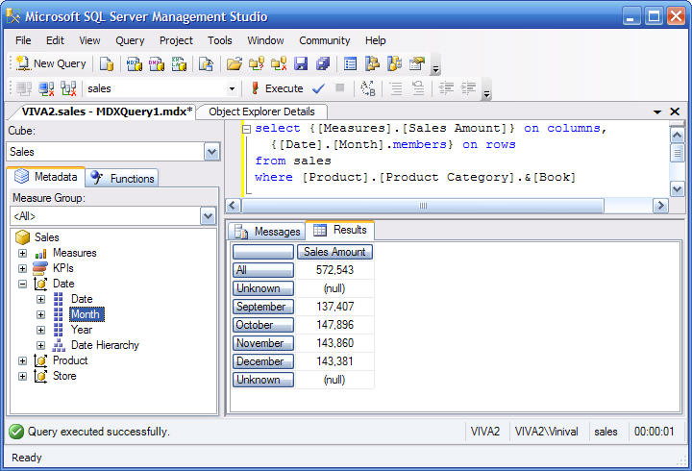Expand the Product dimension node

coord(22,360)
